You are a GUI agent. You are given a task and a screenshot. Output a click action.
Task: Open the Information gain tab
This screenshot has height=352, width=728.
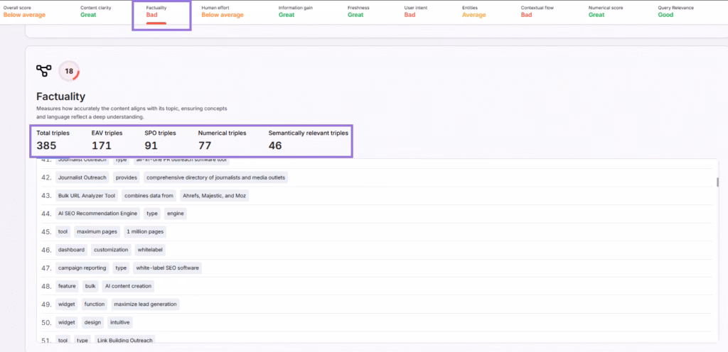[x=296, y=11]
